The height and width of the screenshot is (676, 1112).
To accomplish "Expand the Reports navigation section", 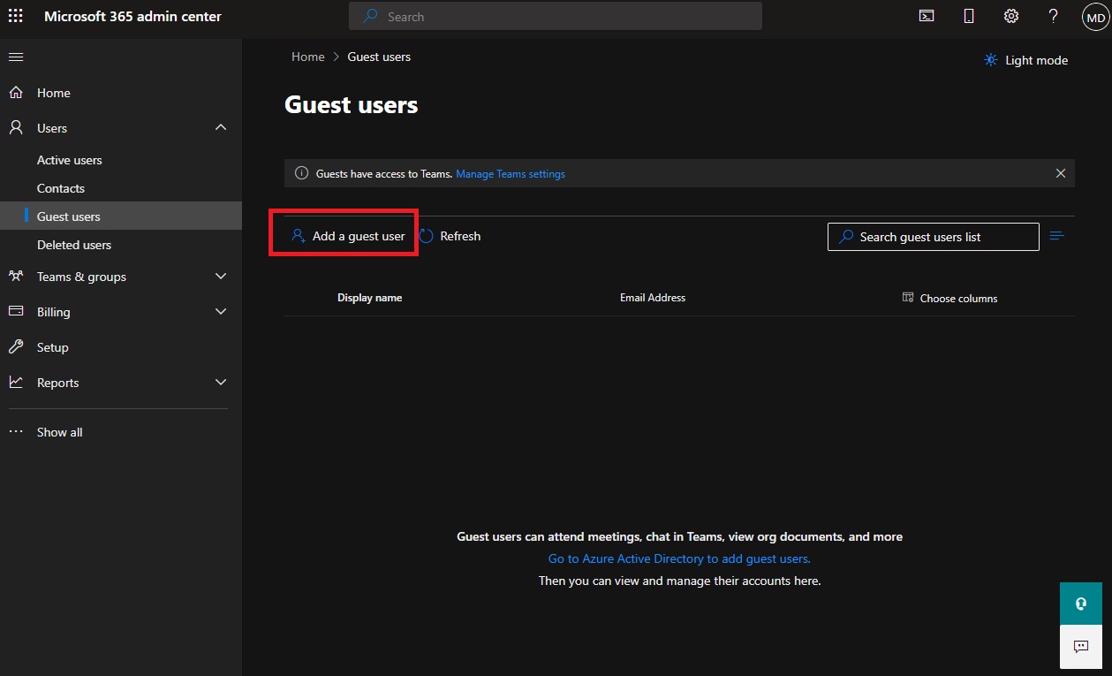I will click(x=221, y=383).
